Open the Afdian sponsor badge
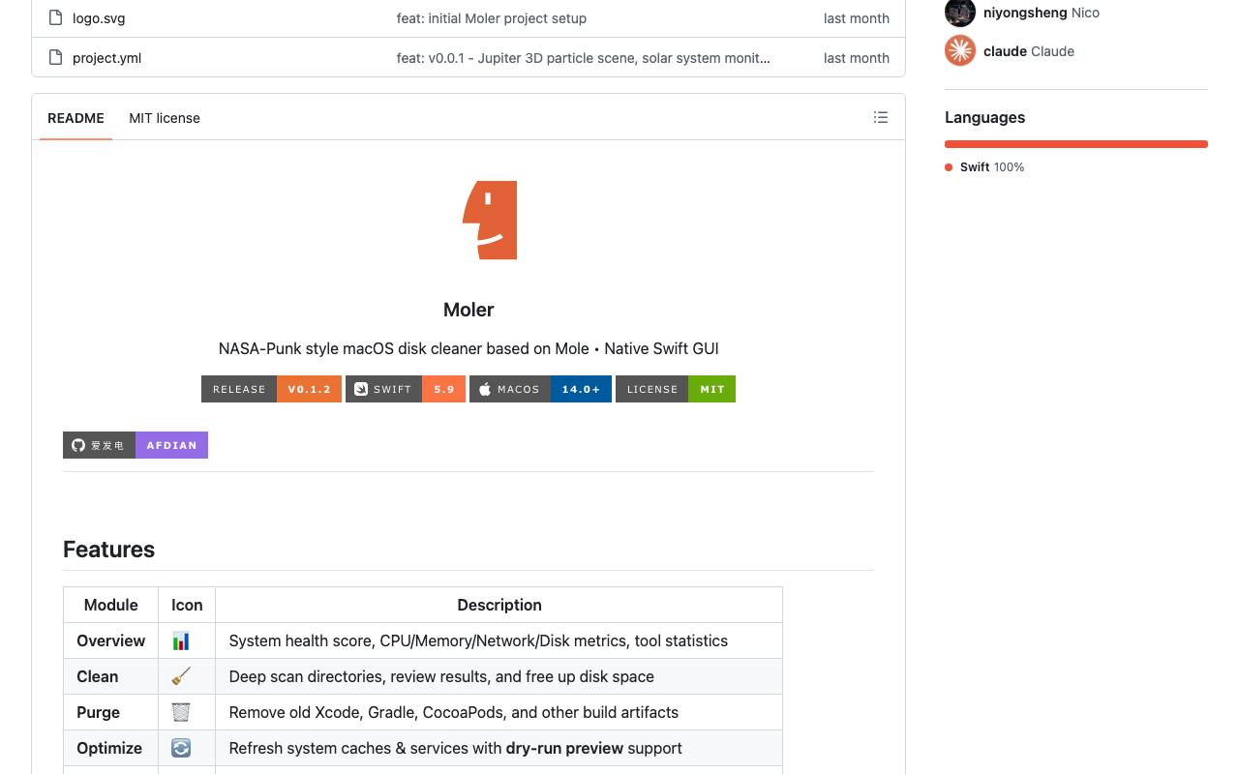1239x774 pixels. coord(136,445)
